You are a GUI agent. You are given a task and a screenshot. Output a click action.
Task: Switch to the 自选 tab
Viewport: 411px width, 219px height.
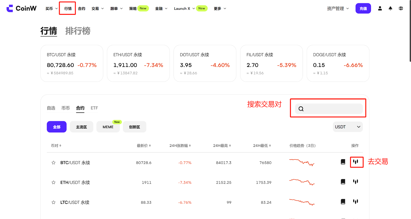click(51, 108)
